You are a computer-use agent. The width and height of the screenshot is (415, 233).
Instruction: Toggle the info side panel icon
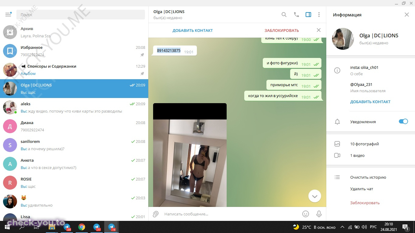coord(308,15)
